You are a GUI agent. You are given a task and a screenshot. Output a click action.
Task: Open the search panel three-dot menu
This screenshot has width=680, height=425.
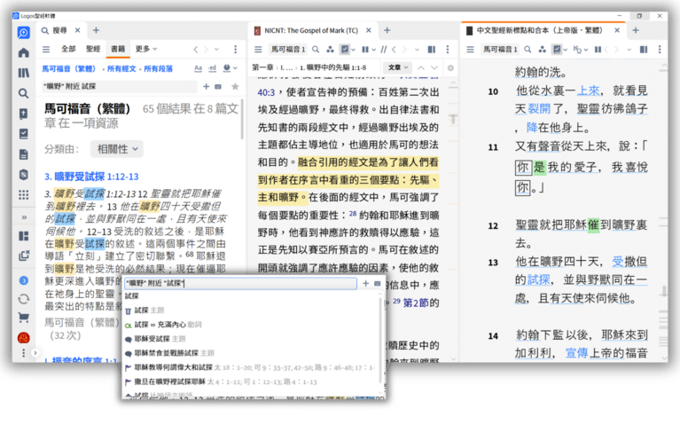[236, 50]
